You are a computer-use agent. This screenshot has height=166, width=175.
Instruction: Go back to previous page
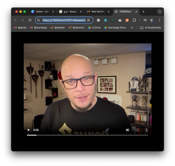click(16, 20)
